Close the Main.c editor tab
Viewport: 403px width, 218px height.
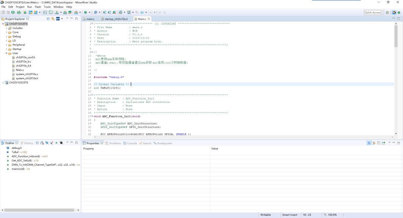click(149, 19)
